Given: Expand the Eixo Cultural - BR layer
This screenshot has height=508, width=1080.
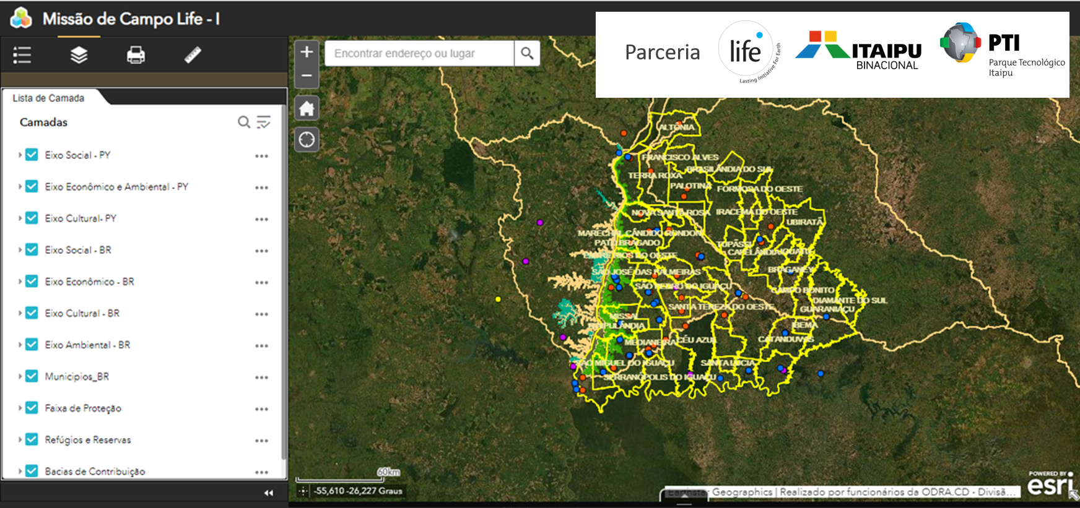Looking at the screenshot, I should pos(20,313).
